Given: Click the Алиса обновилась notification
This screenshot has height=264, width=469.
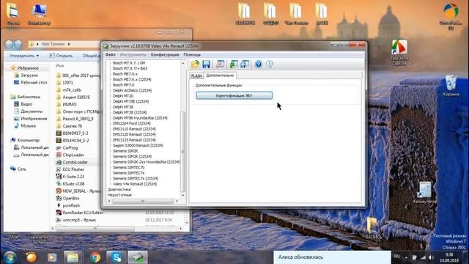Looking at the screenshot, I should [332, 257].
